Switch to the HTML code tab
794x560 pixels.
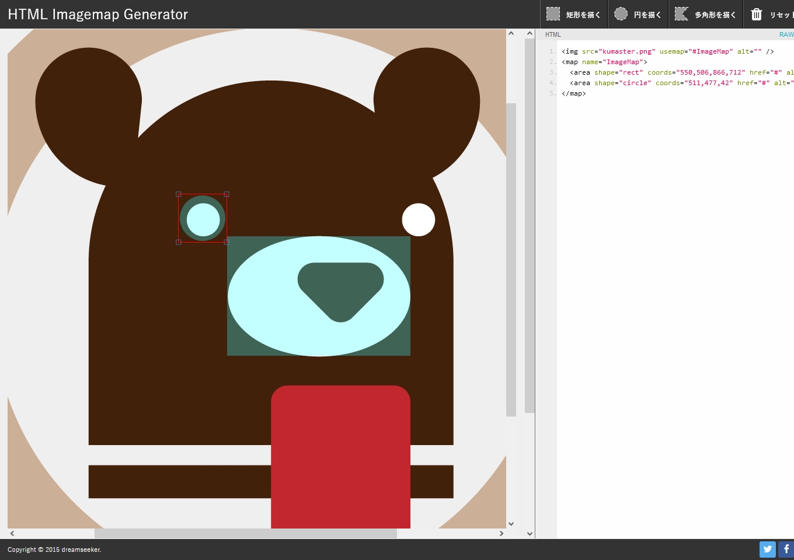click(x=553, y=34)
